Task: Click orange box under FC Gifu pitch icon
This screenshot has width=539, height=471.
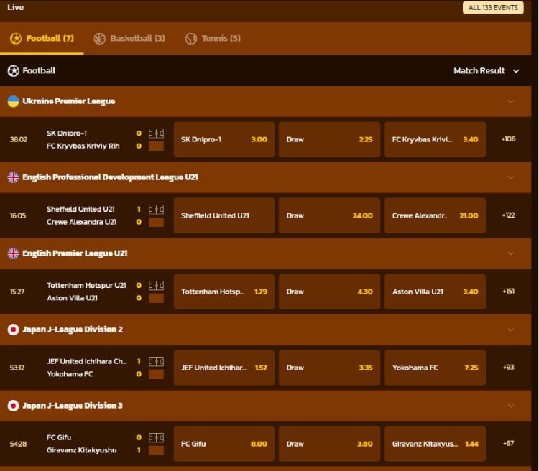Action: [156, 451]
